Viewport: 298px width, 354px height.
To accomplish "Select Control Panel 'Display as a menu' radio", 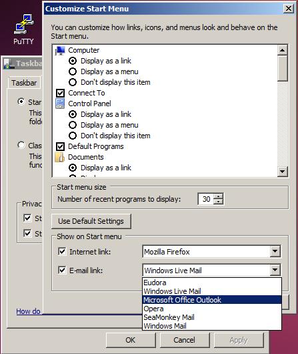I will (x=73, y=125).
